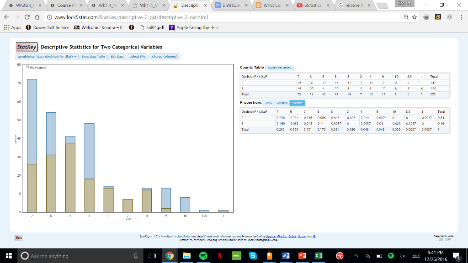Open Spotify from the taskbar
468x263 pixels.
click(x=203, y=256)
